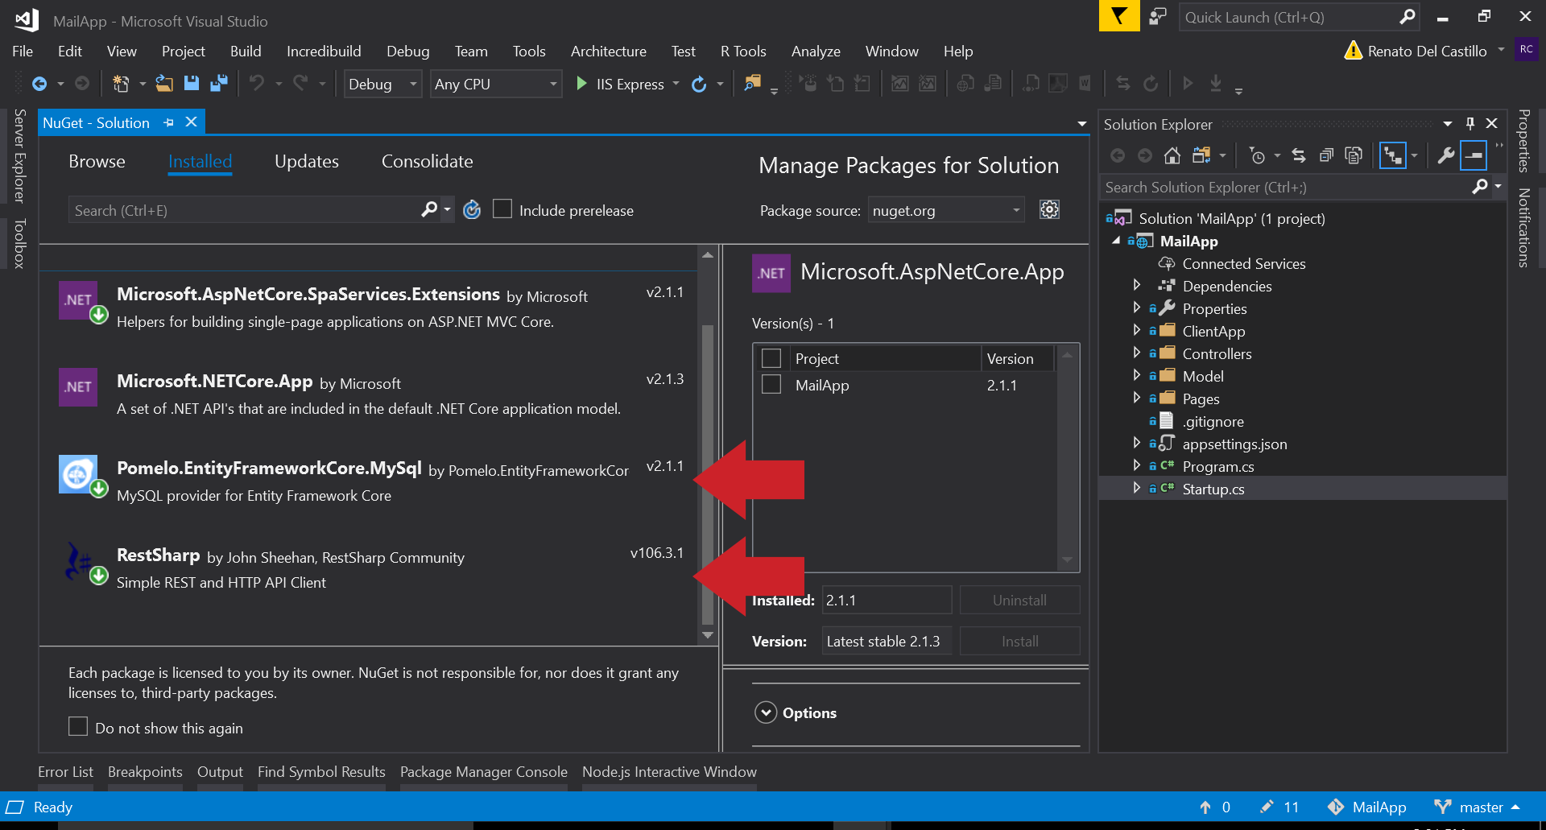
Task: Select the RestSharp package row
Action: click(369, 568)
